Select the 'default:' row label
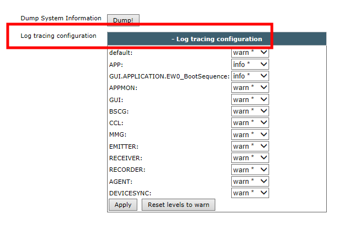 121,53
